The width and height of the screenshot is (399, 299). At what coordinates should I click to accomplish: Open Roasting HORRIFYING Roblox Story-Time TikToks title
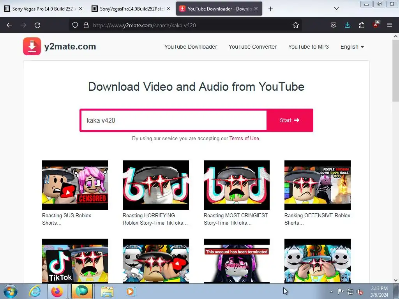point(155,219)
